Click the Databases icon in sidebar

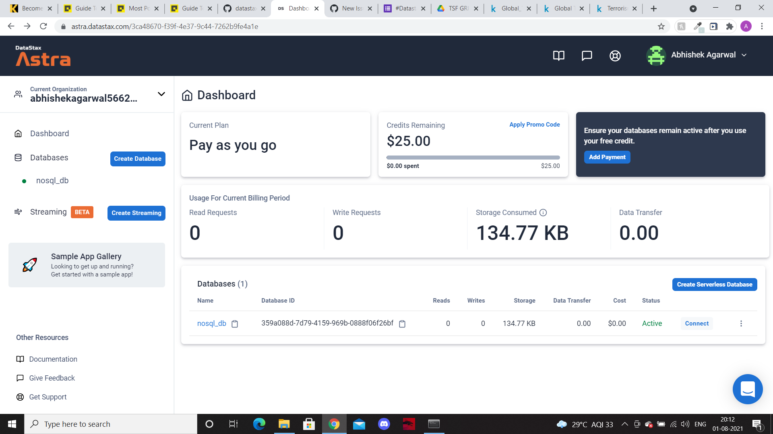point(18,157)
